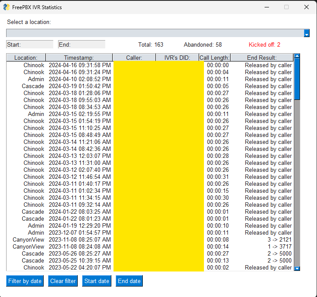Open the location dropdown arrow
The image size is (317, 297).
307,33
